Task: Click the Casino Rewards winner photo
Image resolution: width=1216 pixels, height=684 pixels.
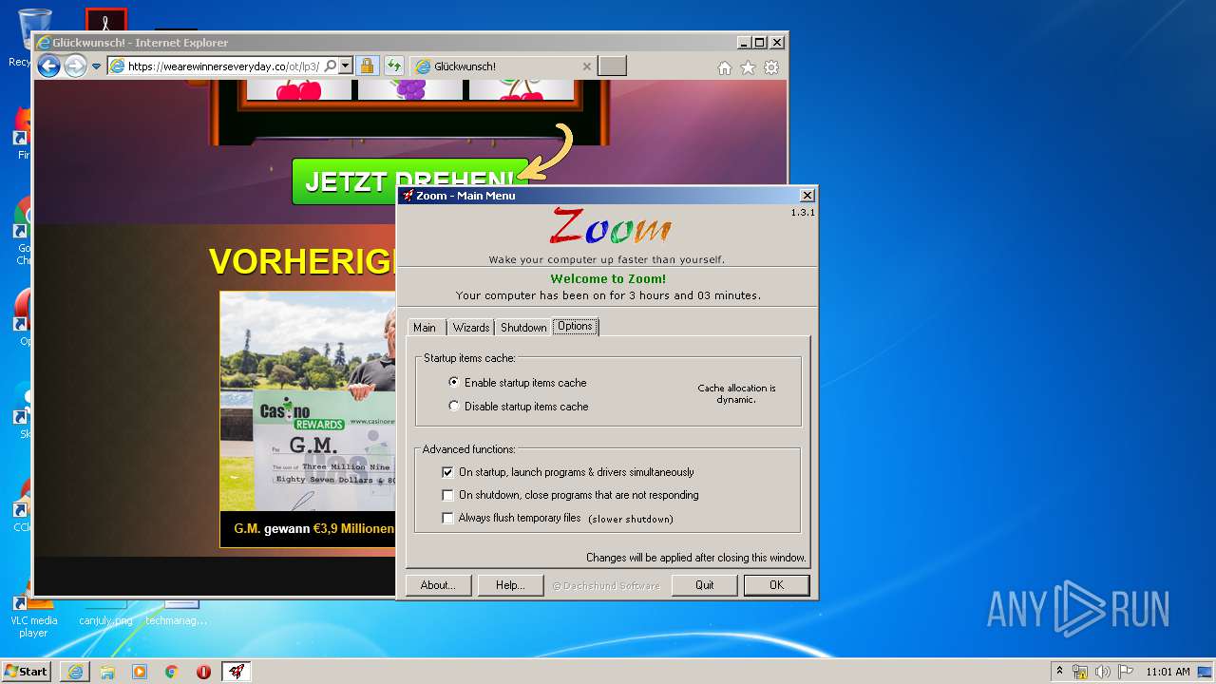Action: 308,402
